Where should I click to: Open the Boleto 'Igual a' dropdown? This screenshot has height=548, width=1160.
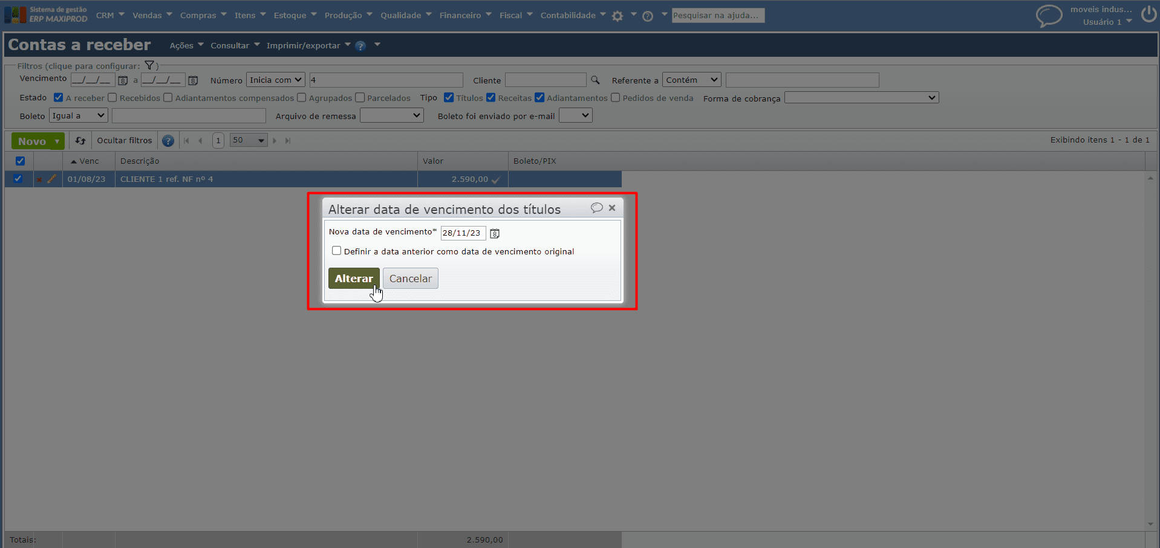point(78,115)
